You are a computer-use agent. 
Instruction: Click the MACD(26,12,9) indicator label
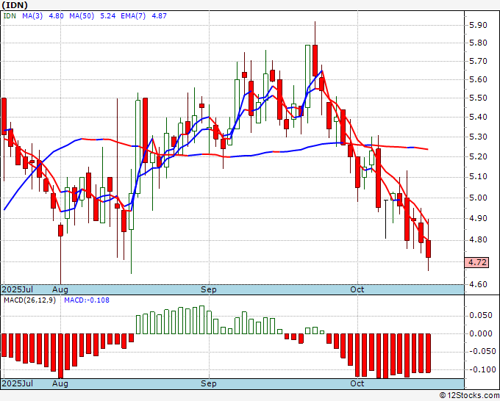point(29,300)
